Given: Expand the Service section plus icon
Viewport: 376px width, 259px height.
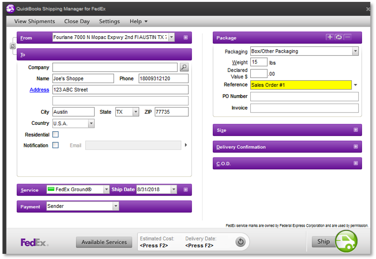Looking at the screenshot, I should [x=186, y=190].
